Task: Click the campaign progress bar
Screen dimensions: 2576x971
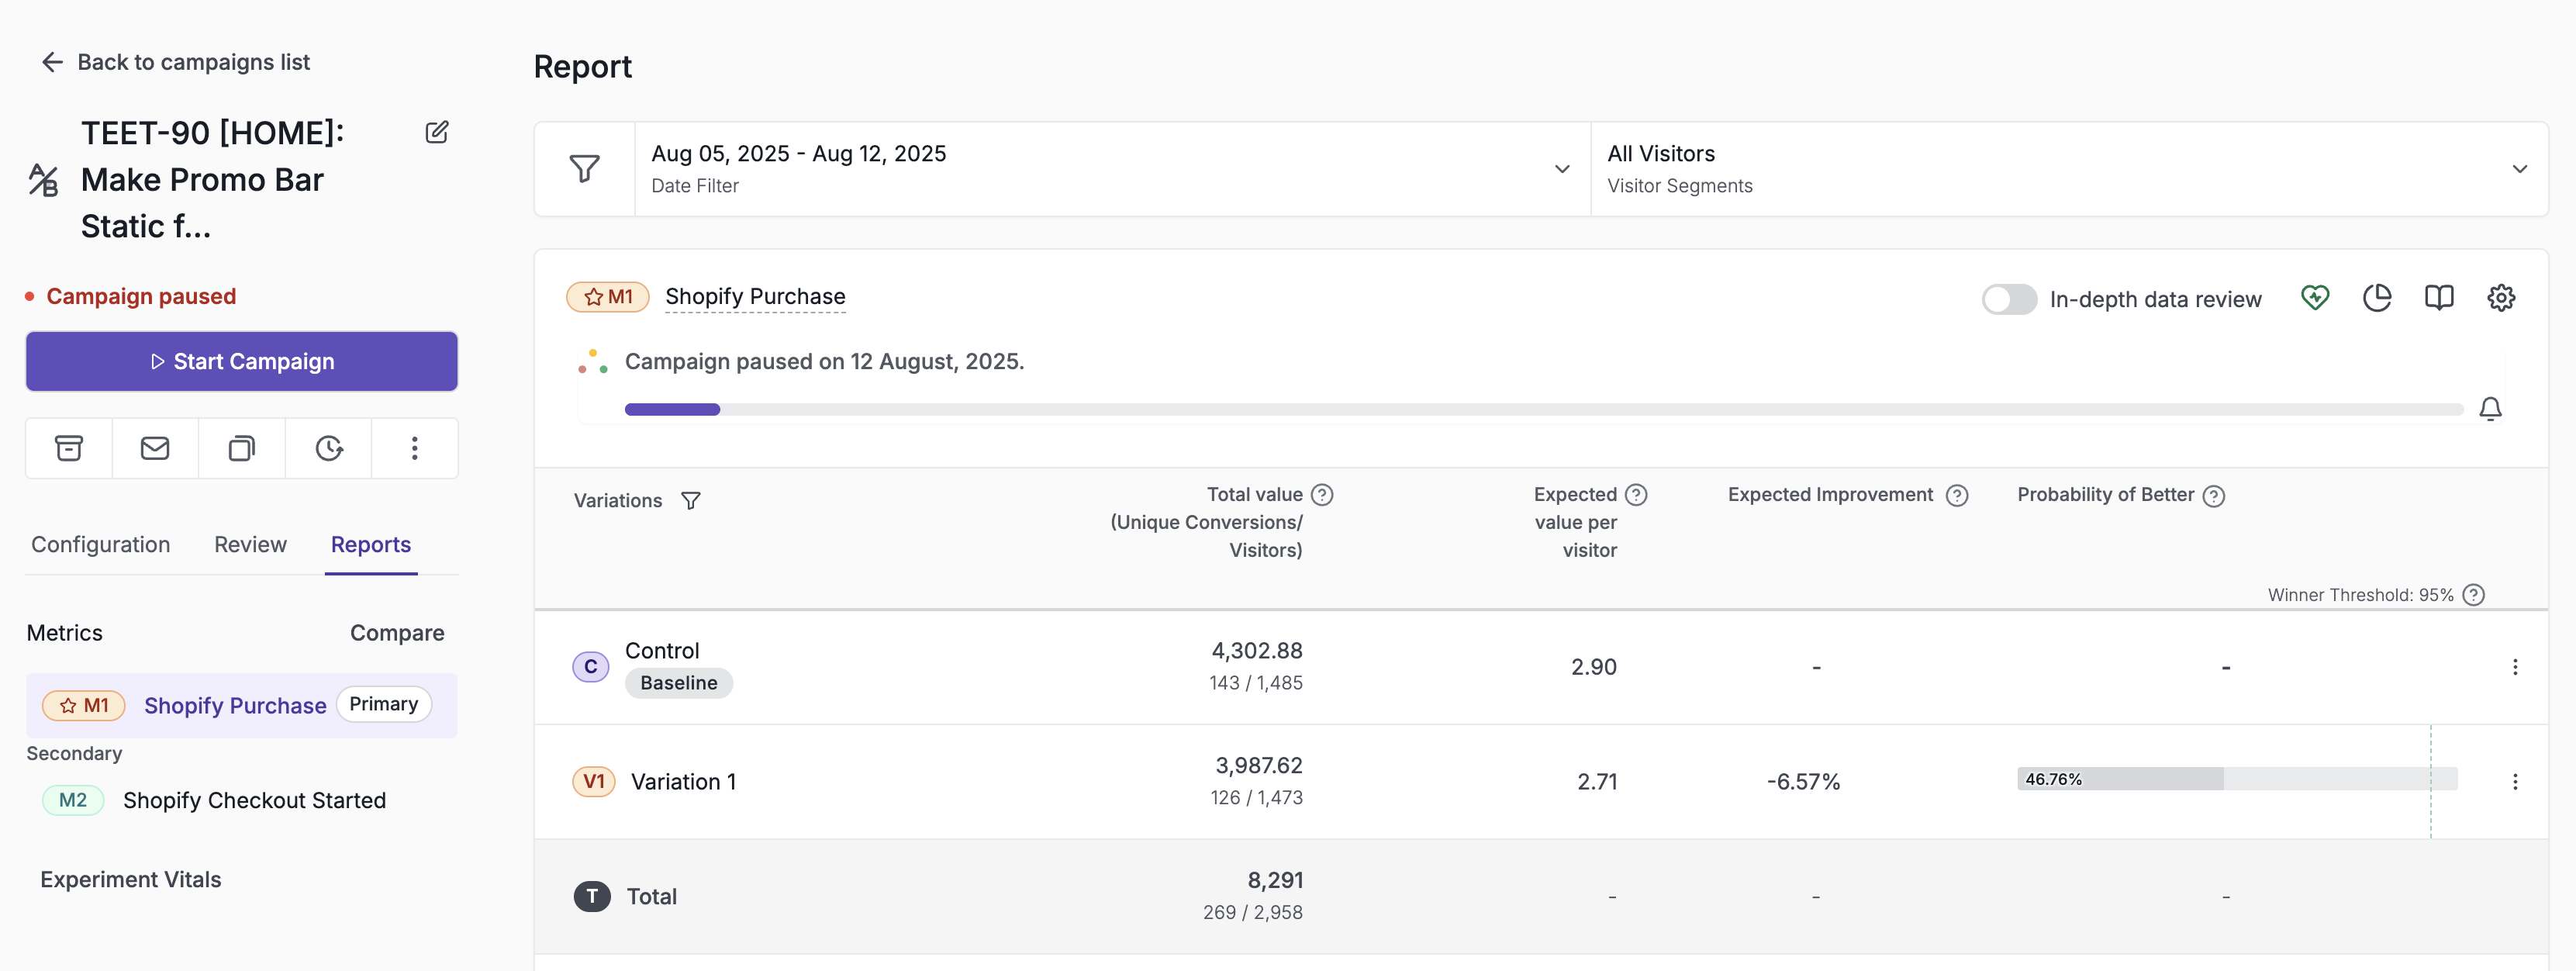Action: click(1543, 409)
